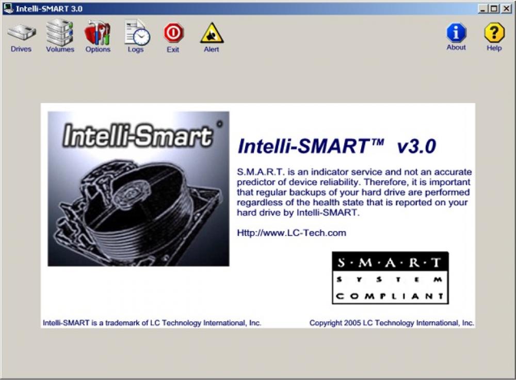Viewport: 516px width, 380px height.
Task: Select the Volumes toolbar label
Action: (60, 49)
